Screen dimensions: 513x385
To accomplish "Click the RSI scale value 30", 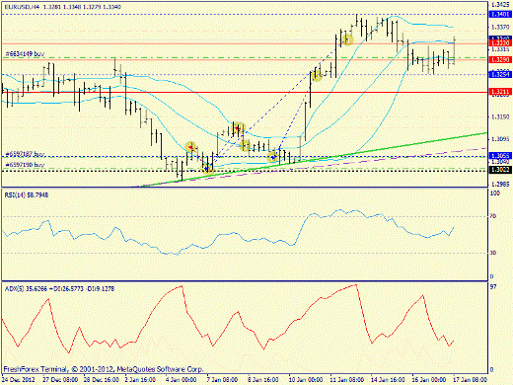I will click(x=493, y=253).
